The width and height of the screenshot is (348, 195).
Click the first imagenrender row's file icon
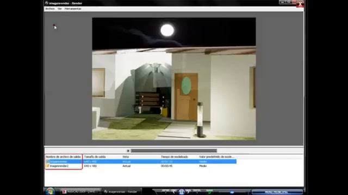click(47, 161)
